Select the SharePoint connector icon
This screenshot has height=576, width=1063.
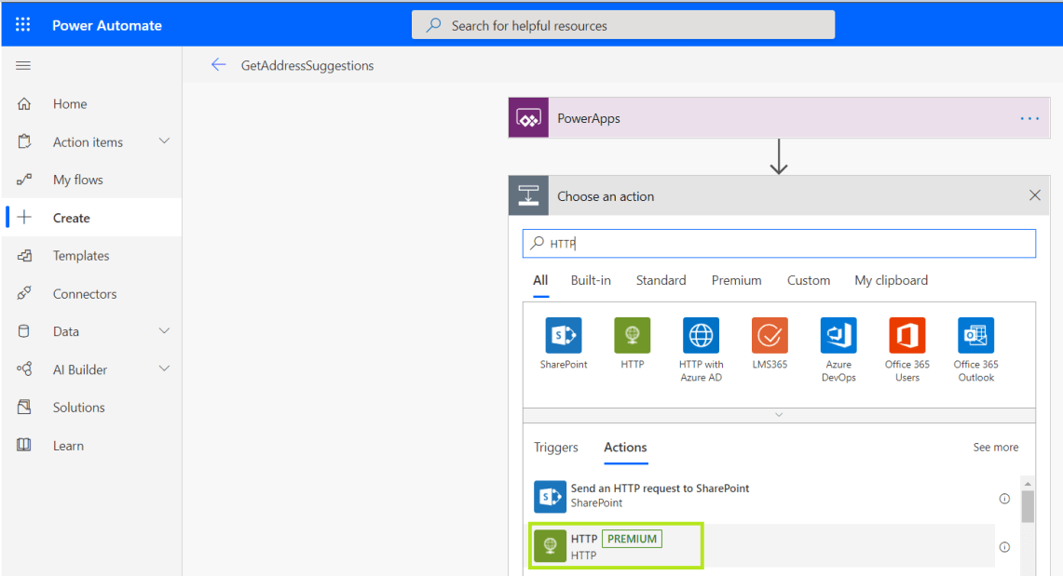point(563,335)
